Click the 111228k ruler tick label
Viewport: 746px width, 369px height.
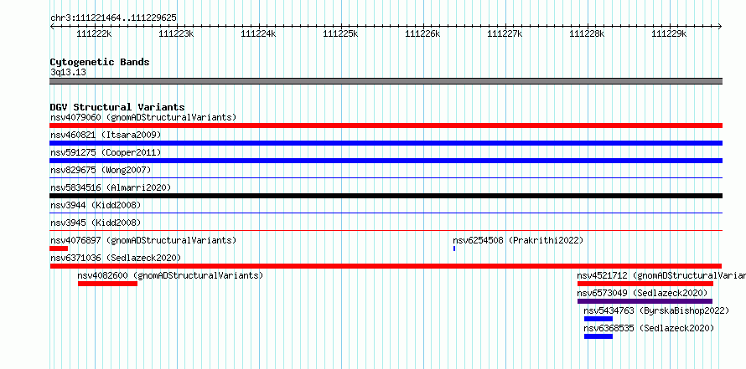587,33
